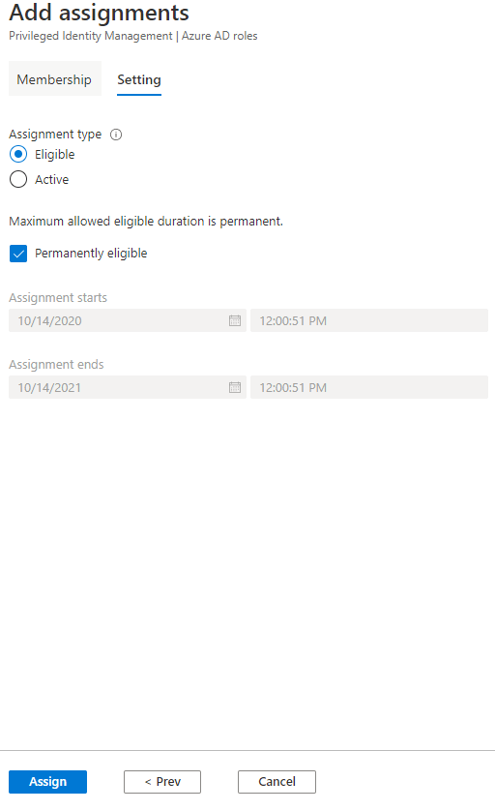Click the blue Assign button
The width and height of the screenshot is (495, 811).
coord(47,782)
